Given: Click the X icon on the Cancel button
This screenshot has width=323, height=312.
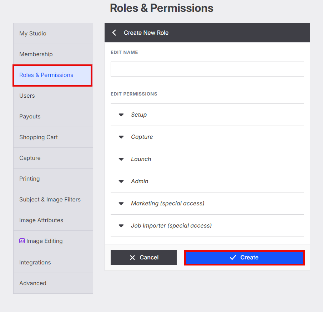Looking at the screenshot, I should (x=132, y=258).
